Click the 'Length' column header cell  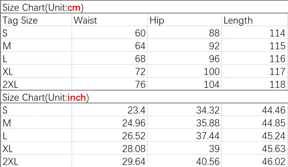(x=254, y=19)
